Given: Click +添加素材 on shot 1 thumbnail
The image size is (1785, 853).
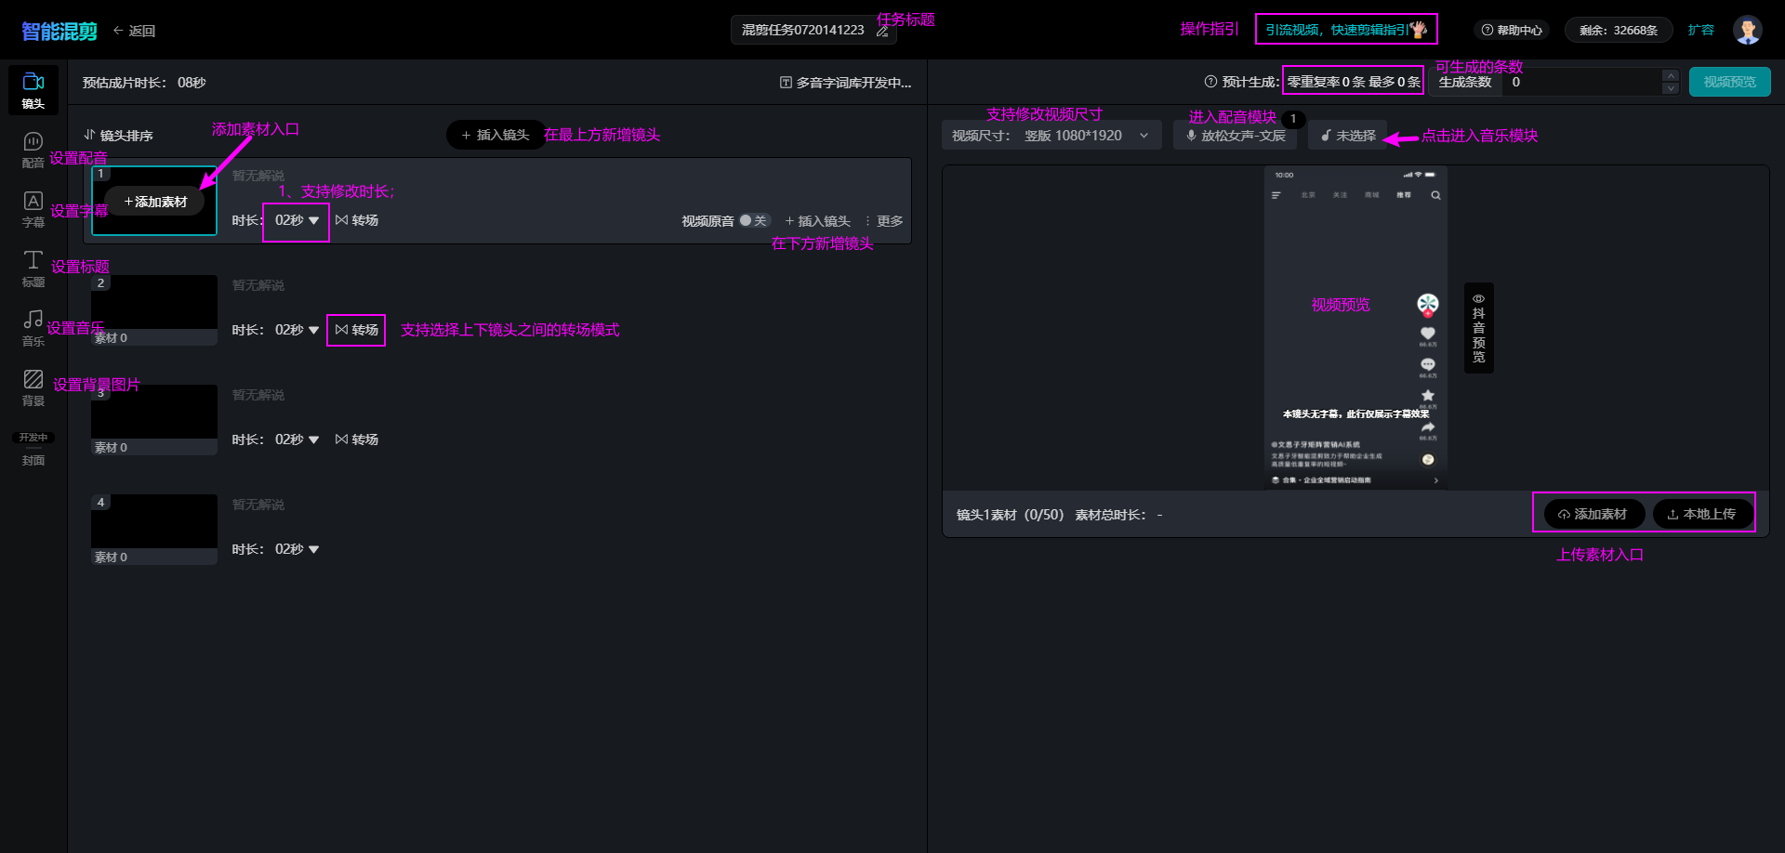Looking at the screenshot, I should click(155, 202).
